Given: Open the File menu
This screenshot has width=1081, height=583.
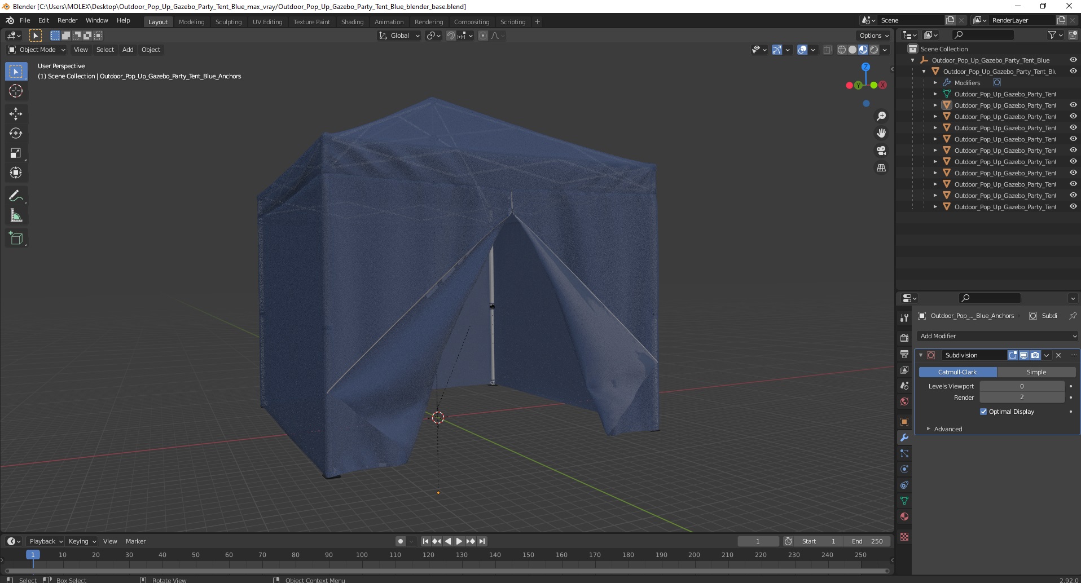Looking at the screenshot, I should coord(25,20).
